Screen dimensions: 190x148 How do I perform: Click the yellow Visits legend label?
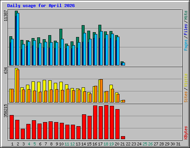[x=186, y=80]
